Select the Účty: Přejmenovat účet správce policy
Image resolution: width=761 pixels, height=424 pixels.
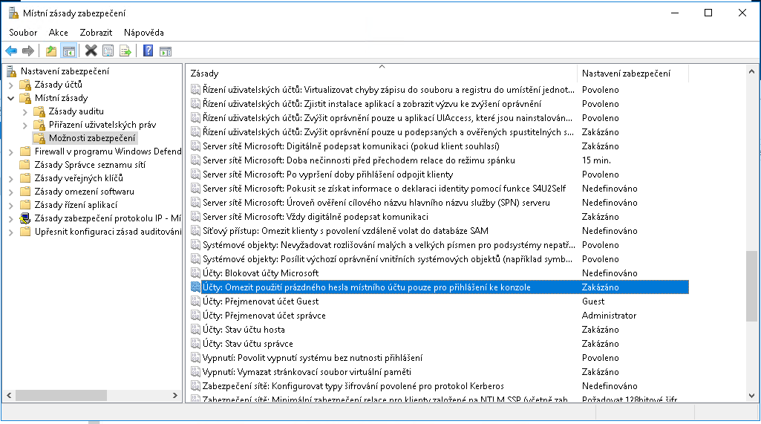tap(264, 316)
